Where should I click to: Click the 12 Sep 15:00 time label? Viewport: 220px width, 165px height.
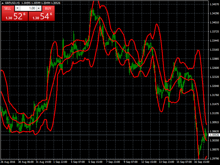149,162
